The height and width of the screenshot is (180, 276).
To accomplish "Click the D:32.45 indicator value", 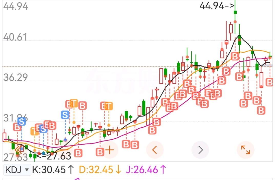I will pyautogui.click(x=100, y=170).
